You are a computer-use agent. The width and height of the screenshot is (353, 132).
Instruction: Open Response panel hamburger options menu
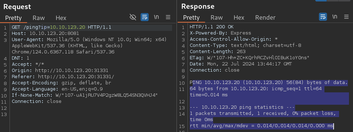(346, 17)
